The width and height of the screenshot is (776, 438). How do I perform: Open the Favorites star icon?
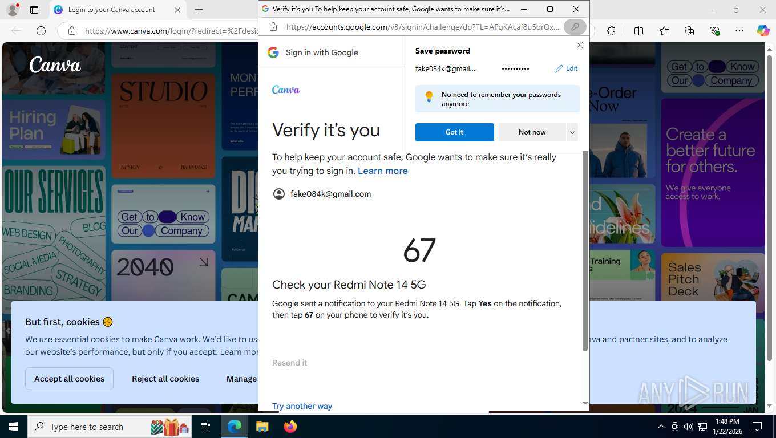click(x=664, y=31)
